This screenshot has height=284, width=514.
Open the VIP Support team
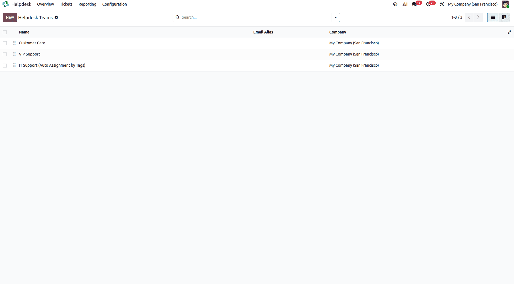(x=30, y=54)
